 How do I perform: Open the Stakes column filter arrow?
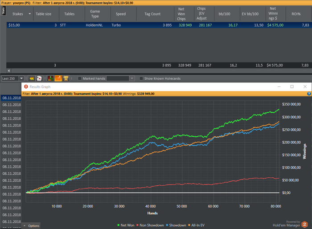pos(30,14)
